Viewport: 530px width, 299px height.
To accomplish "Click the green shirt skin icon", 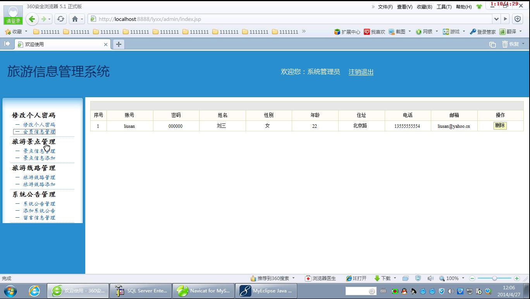I will (x=479, y=7).
